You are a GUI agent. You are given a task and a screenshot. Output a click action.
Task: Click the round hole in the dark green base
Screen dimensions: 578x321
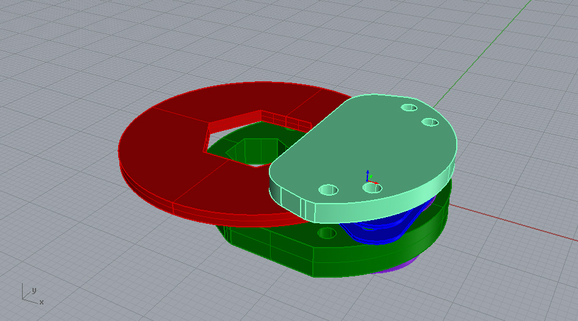pos(327,233)
